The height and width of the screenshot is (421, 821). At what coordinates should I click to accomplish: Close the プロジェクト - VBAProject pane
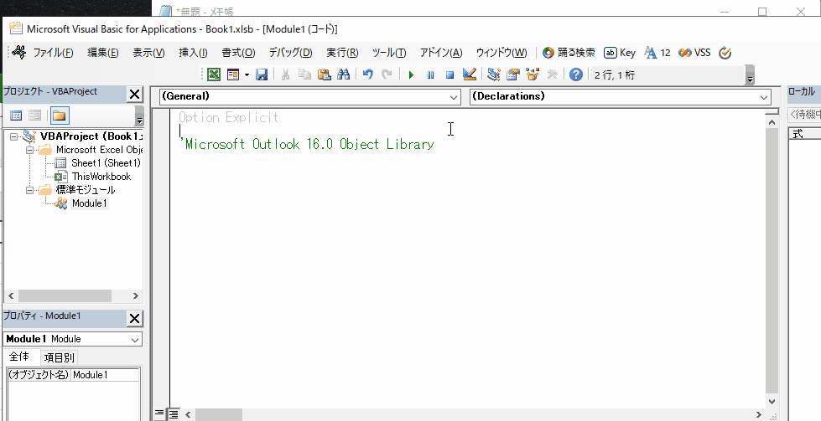pyautogui.click(x=134, y=95)
